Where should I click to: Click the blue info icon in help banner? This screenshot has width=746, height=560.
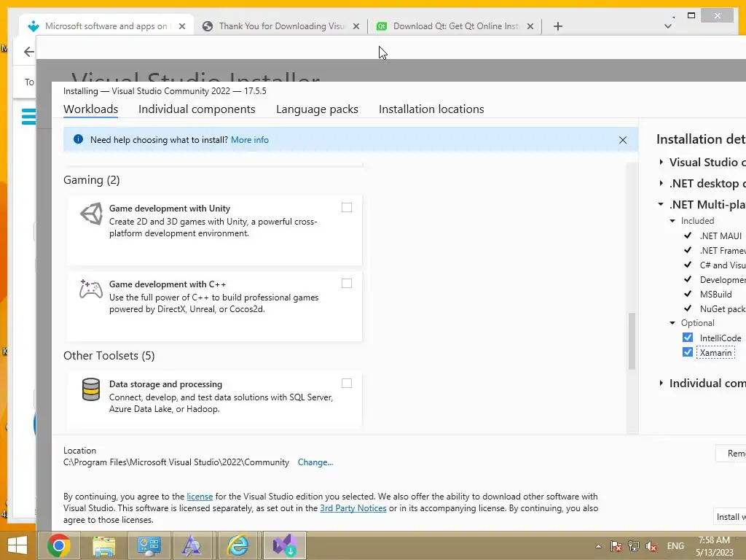click(78, 139)
